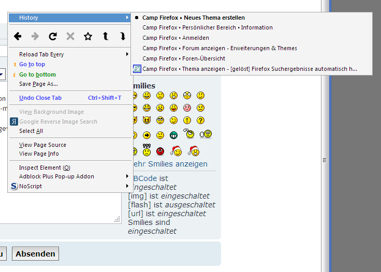Insert the smiley with question marks above
The height and width of the screenshot is (272, 381).
[x=147, y=150]
